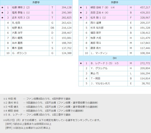
Task: Click the footnote ※3 今宮 健太
Action: (x=11, y=107)
